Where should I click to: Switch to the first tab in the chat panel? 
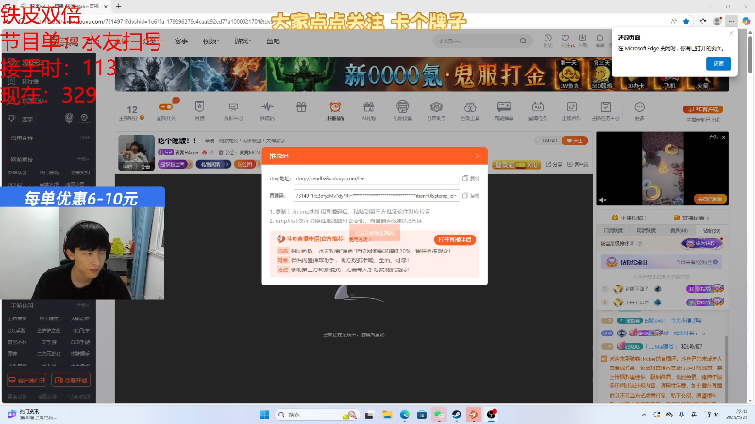(613, 230)
